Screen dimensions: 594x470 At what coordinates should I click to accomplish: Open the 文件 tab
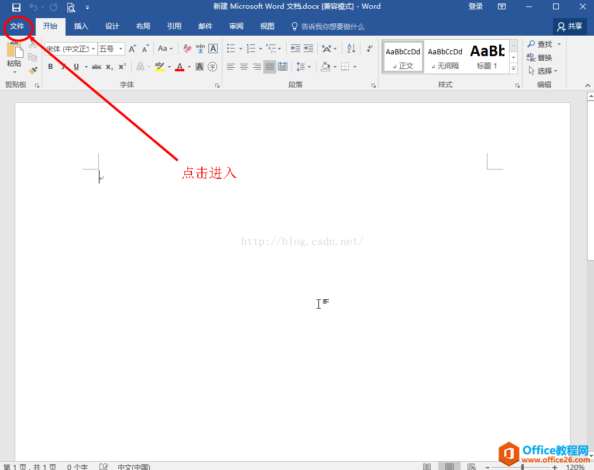coord(17,26)
